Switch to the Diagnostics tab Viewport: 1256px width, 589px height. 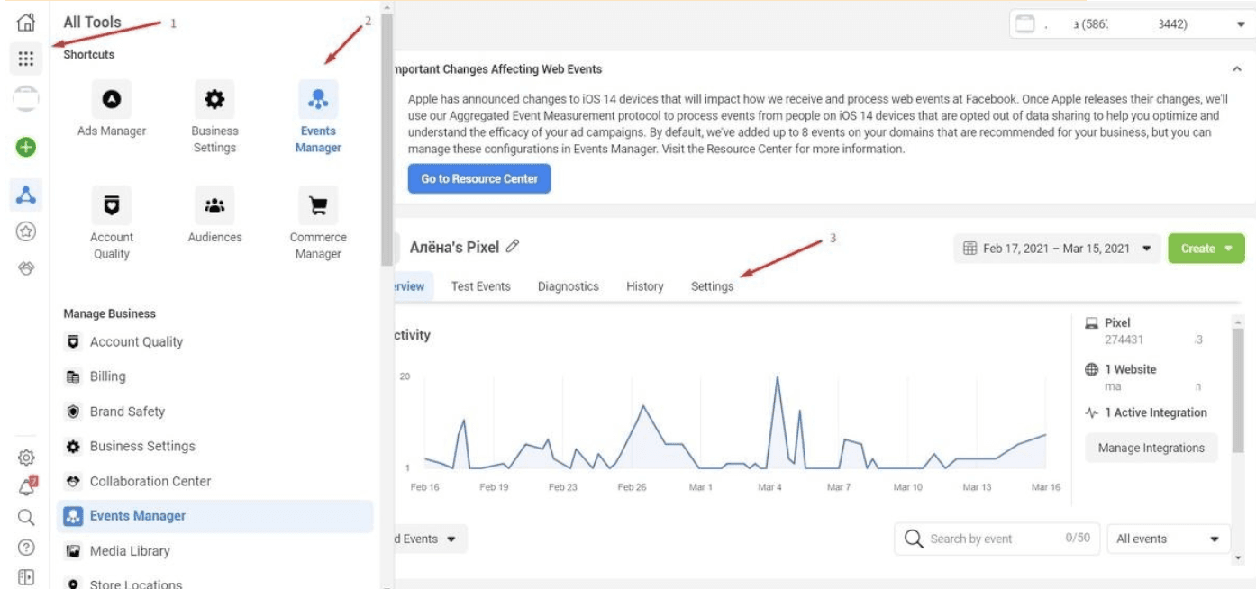click(569, 286)
